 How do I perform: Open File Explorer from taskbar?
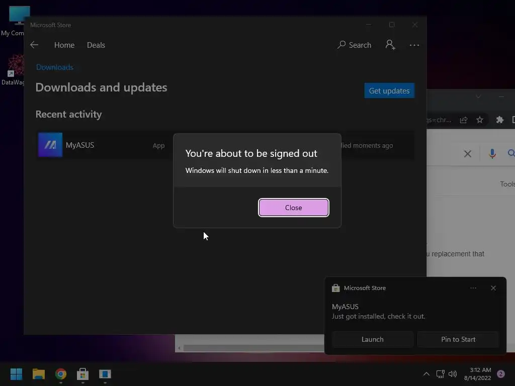click(x=38, y=374)
